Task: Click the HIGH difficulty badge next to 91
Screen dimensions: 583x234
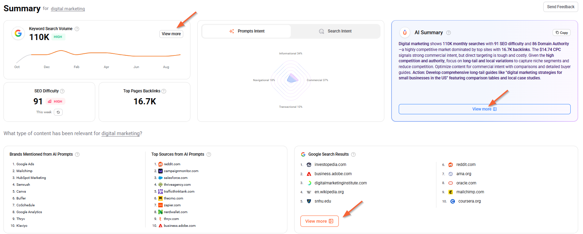Action: coord(55,101)
